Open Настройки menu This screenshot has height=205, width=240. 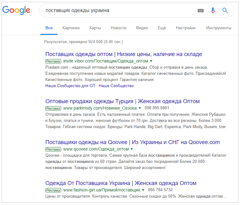(185, 28)
